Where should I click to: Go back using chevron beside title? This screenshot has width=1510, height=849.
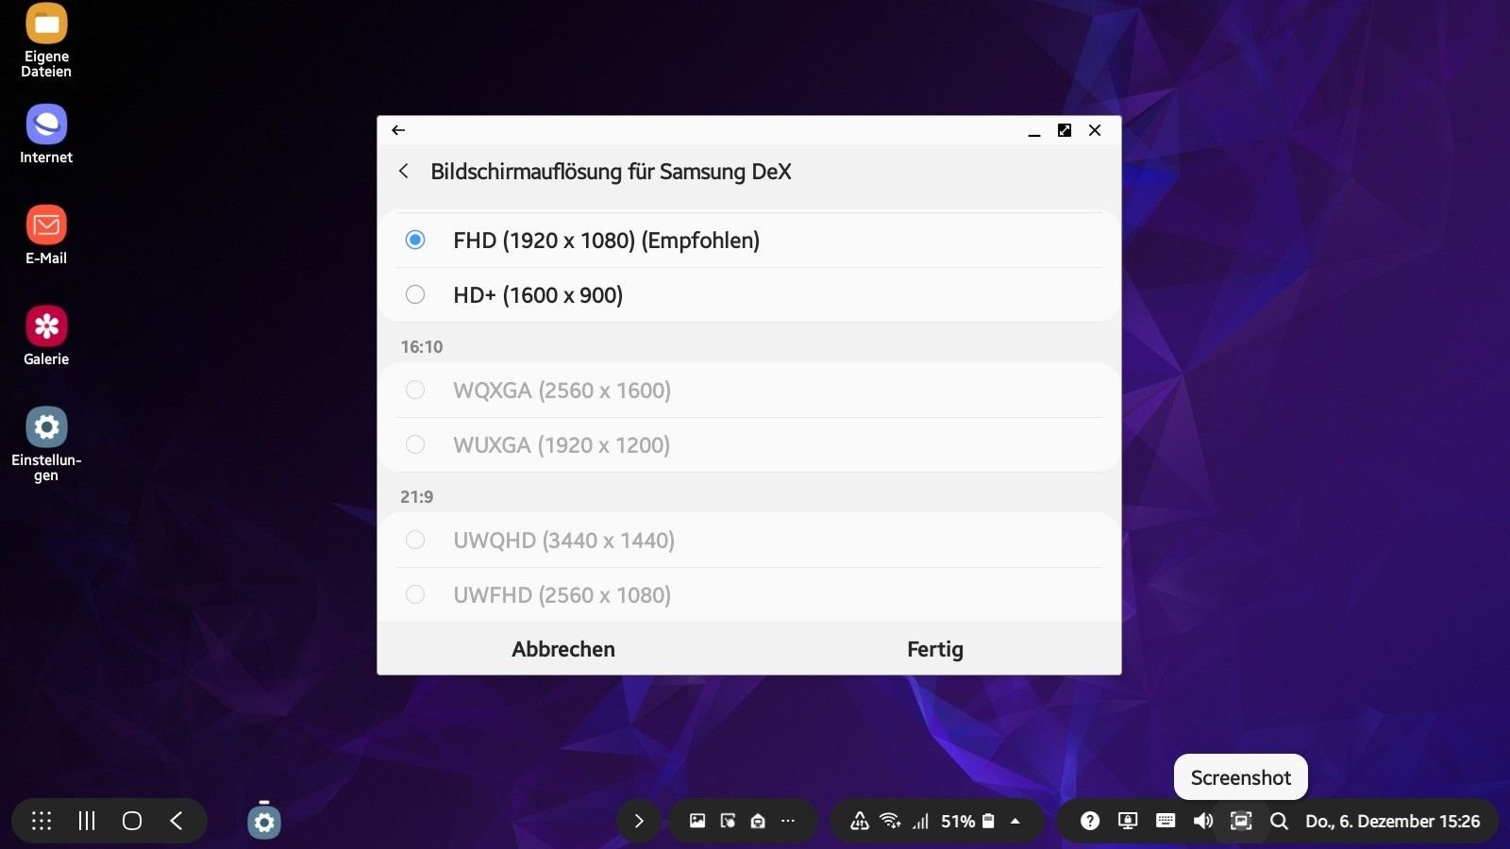(404, 171)
